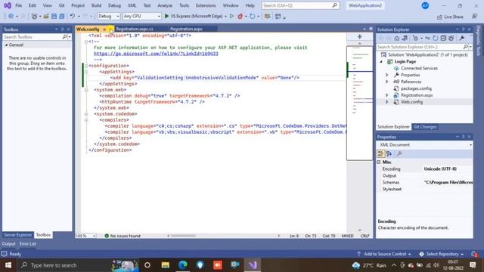Collapse the Misc category in Properties

click(x=379, y=162)
